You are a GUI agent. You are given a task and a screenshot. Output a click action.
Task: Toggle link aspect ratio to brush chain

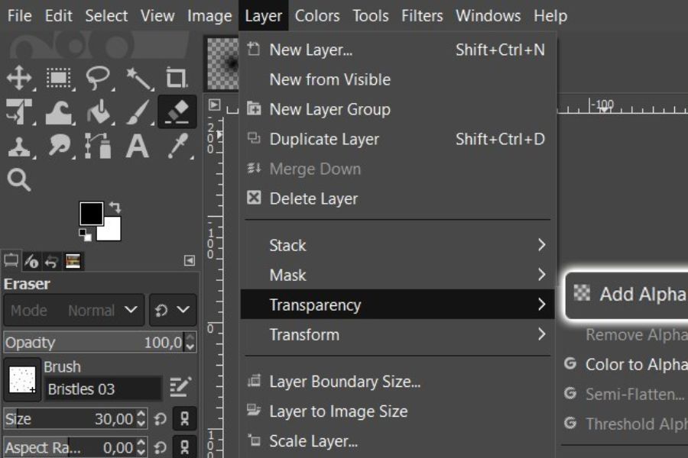pos(185,447)
